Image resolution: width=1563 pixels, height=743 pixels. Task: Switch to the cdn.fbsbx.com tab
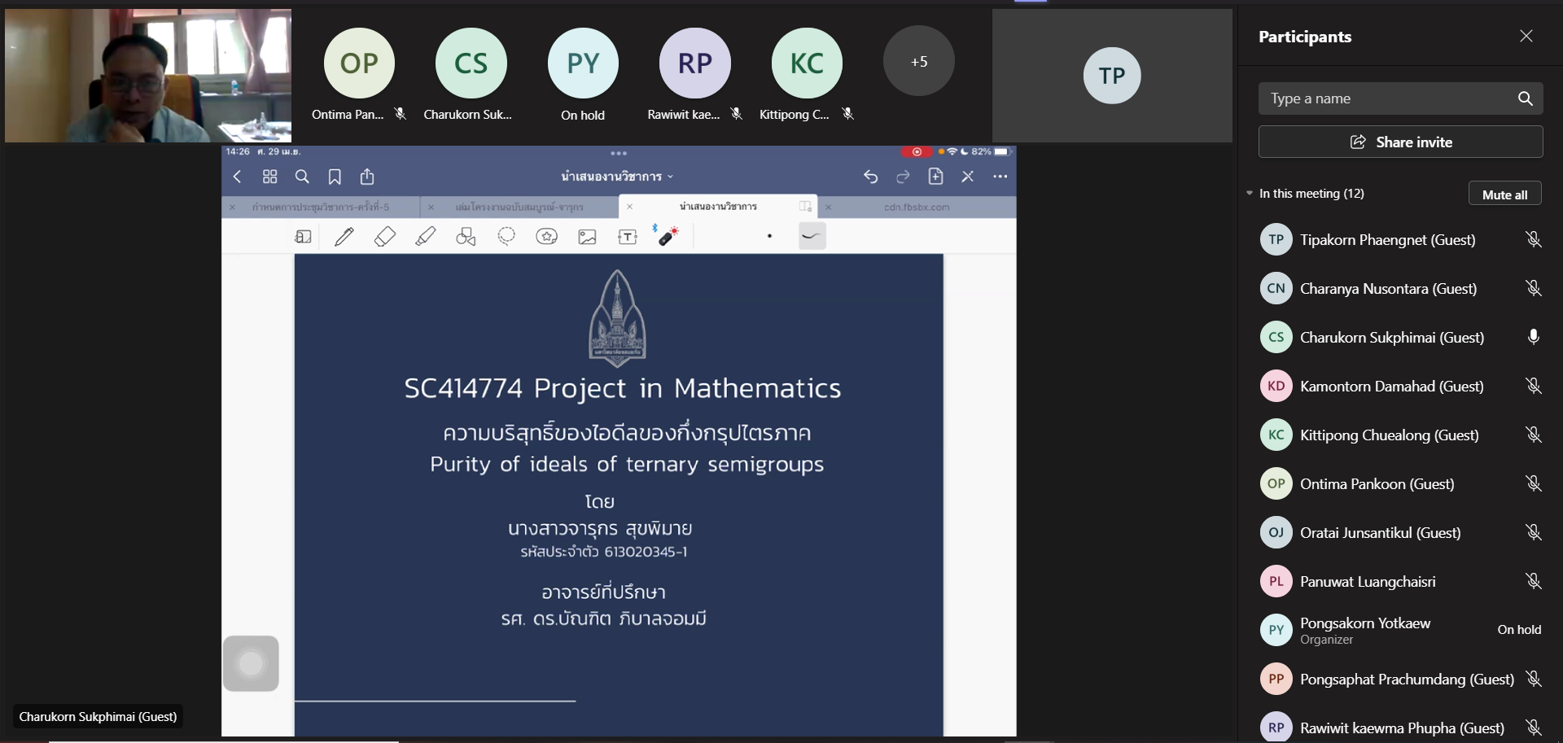click(916, 208)
